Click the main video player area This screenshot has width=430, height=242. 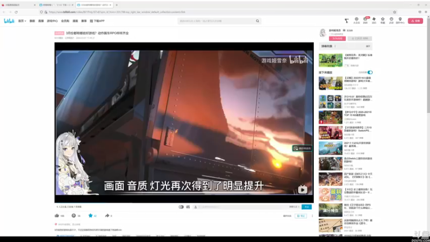[184, 123]
